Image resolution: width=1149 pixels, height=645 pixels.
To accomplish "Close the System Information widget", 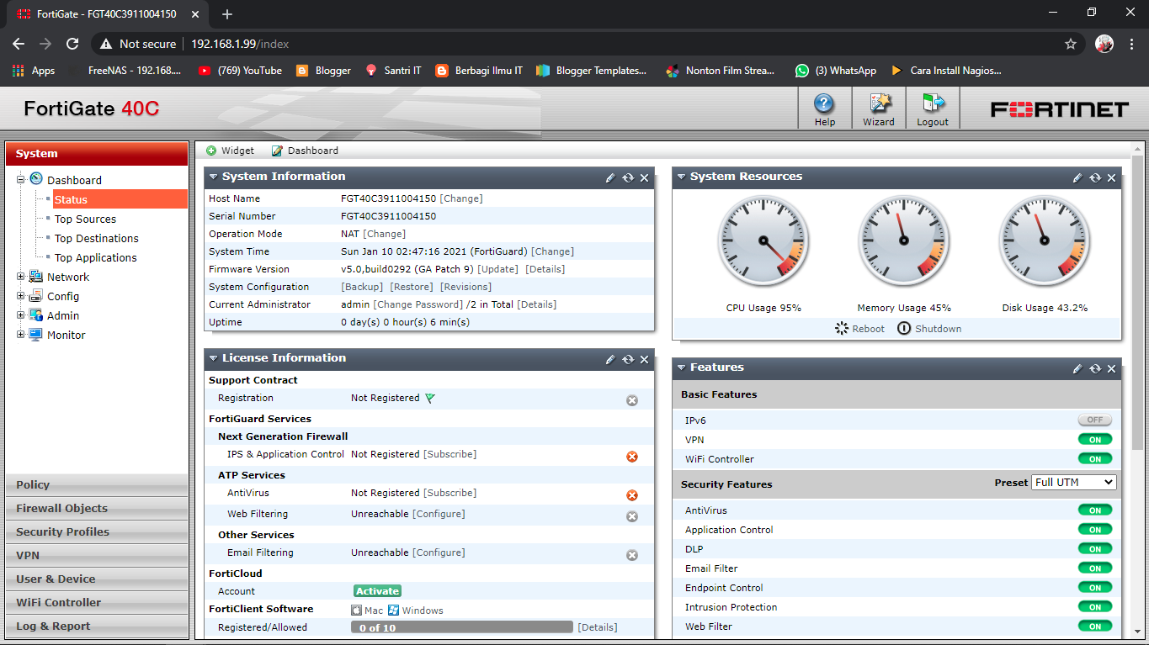I will [x=645, y=177].
